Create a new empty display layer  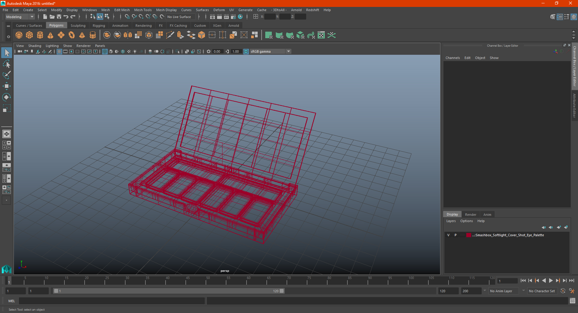[559, 227]
